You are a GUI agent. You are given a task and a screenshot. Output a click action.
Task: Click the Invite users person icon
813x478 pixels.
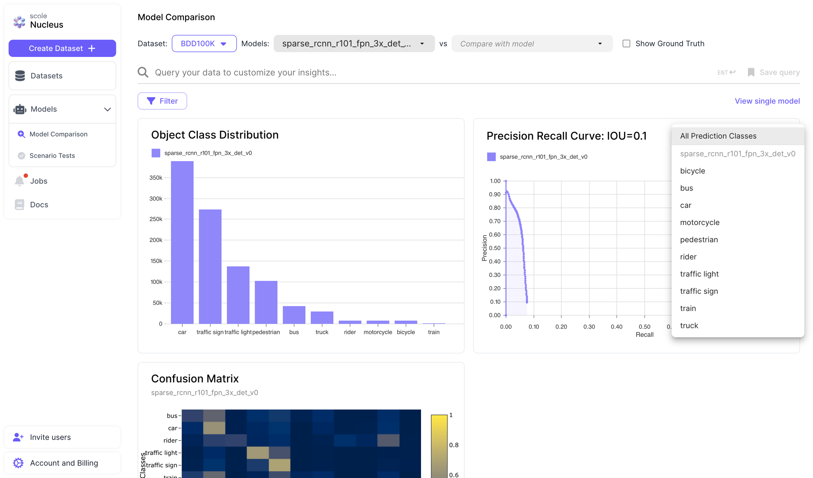[x=18, y=437]
